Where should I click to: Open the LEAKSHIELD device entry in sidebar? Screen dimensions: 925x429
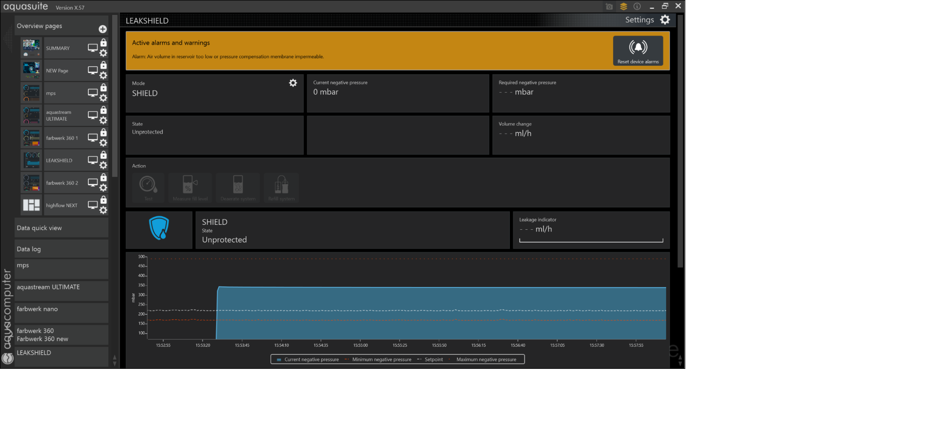[x=61, y=353]
